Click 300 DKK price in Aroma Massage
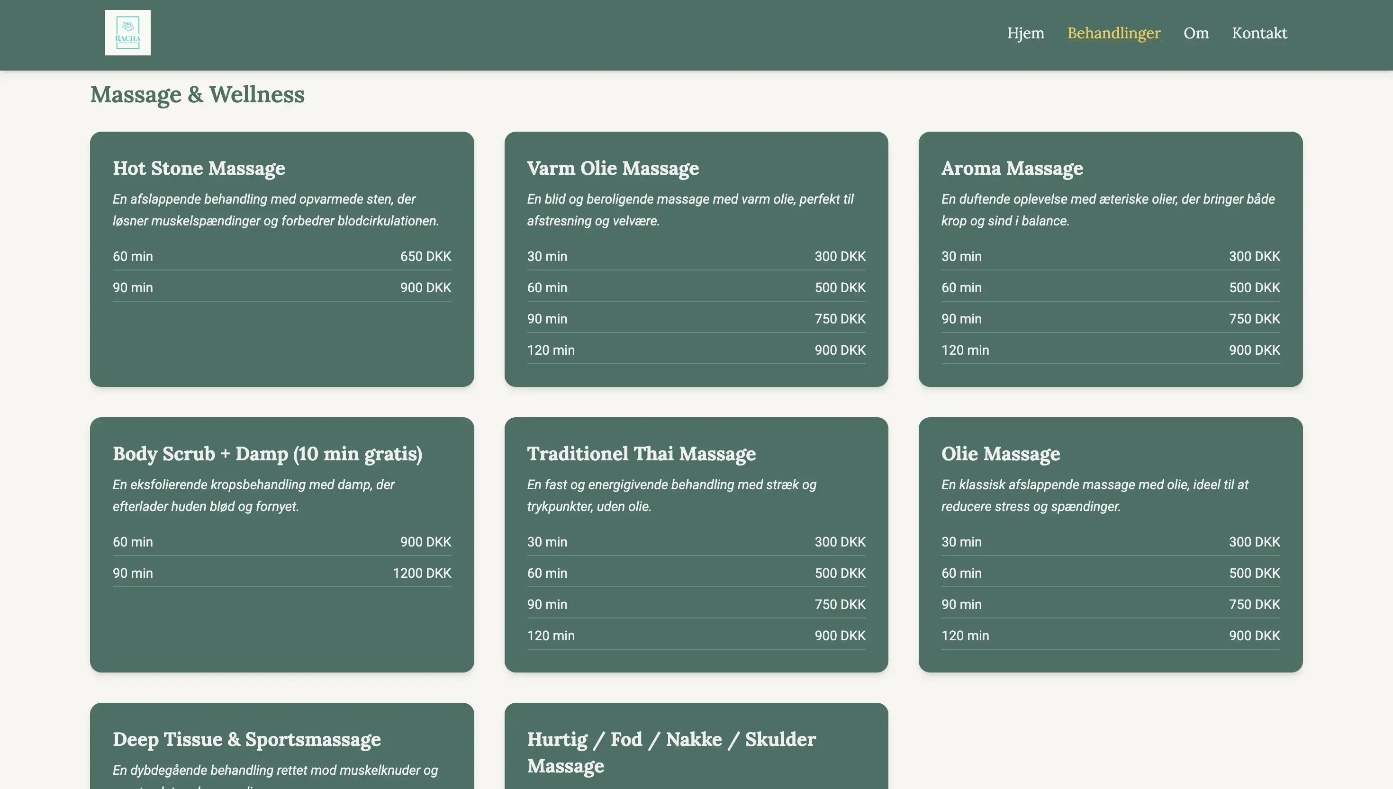 click(x=1254, y=256)
